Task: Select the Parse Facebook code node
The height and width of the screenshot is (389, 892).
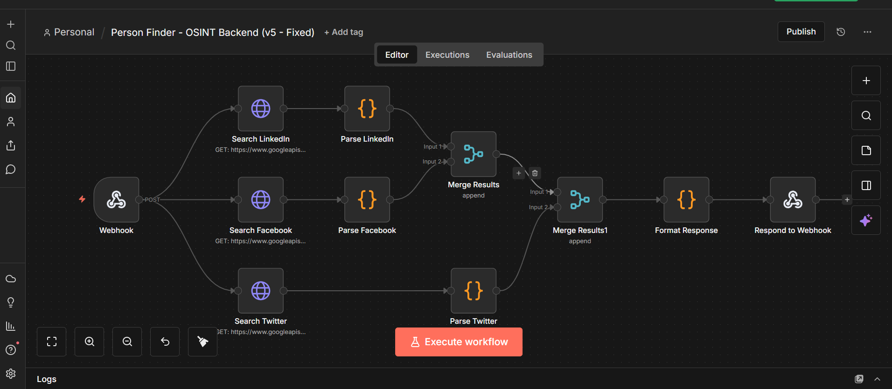Action: coord(367,199)
